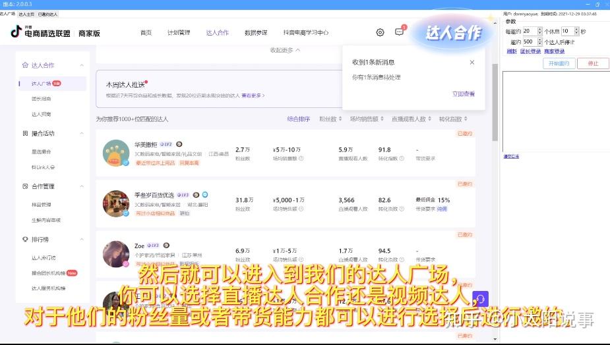The width and height of the screenshot is (610, 345).
Task: Collapse the 合作管理 sidebar section
Action: tap(82, 186)
